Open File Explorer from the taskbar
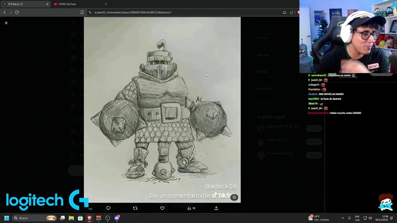The width and height of the screenshot is (397, 223). tap(71, 218)
